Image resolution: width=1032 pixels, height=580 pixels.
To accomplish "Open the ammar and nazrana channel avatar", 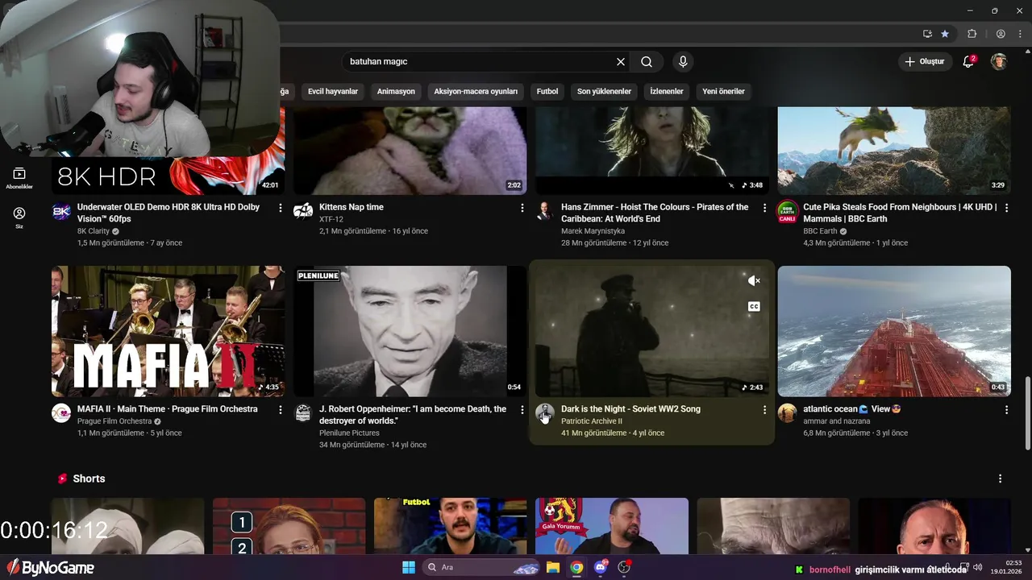I will tap(787, 413).
